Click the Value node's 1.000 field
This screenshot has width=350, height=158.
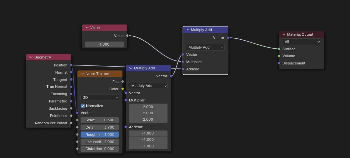click(105, 44)
